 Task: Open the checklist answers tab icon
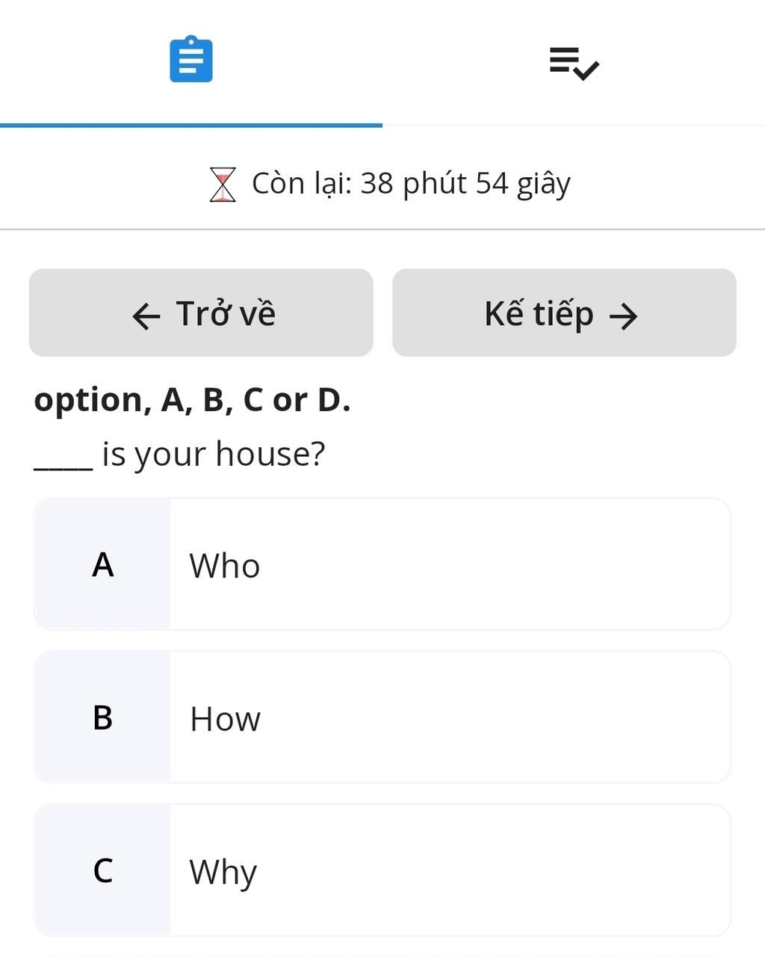(x=574, y=64)
